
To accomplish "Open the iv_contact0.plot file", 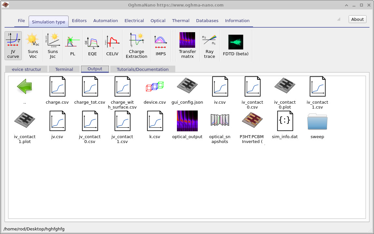I will (x=285, y=93).
